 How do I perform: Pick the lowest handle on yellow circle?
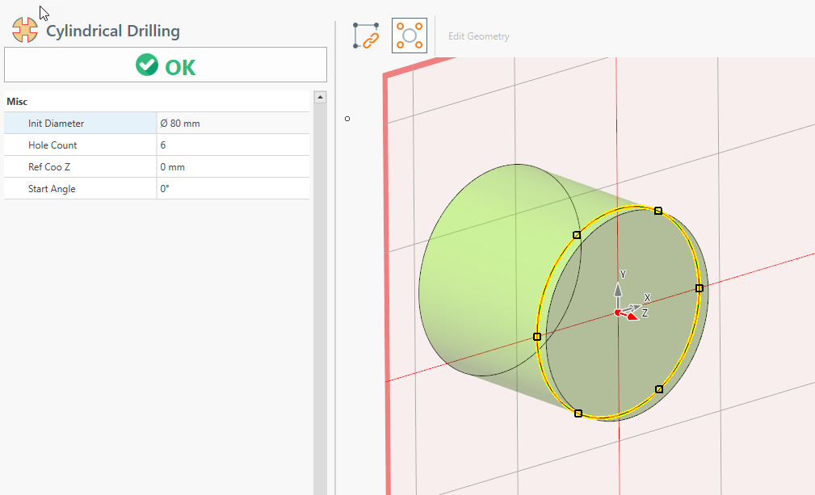(x=578, y=413)
